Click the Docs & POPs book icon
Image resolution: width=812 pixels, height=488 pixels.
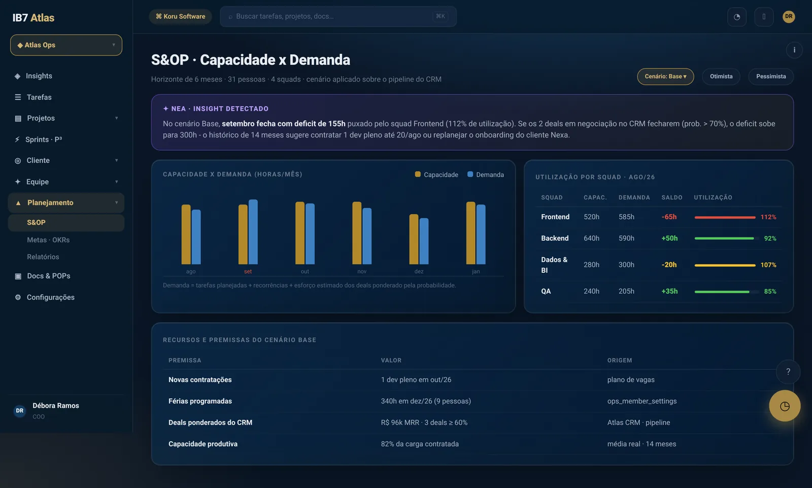coord(18,276)
